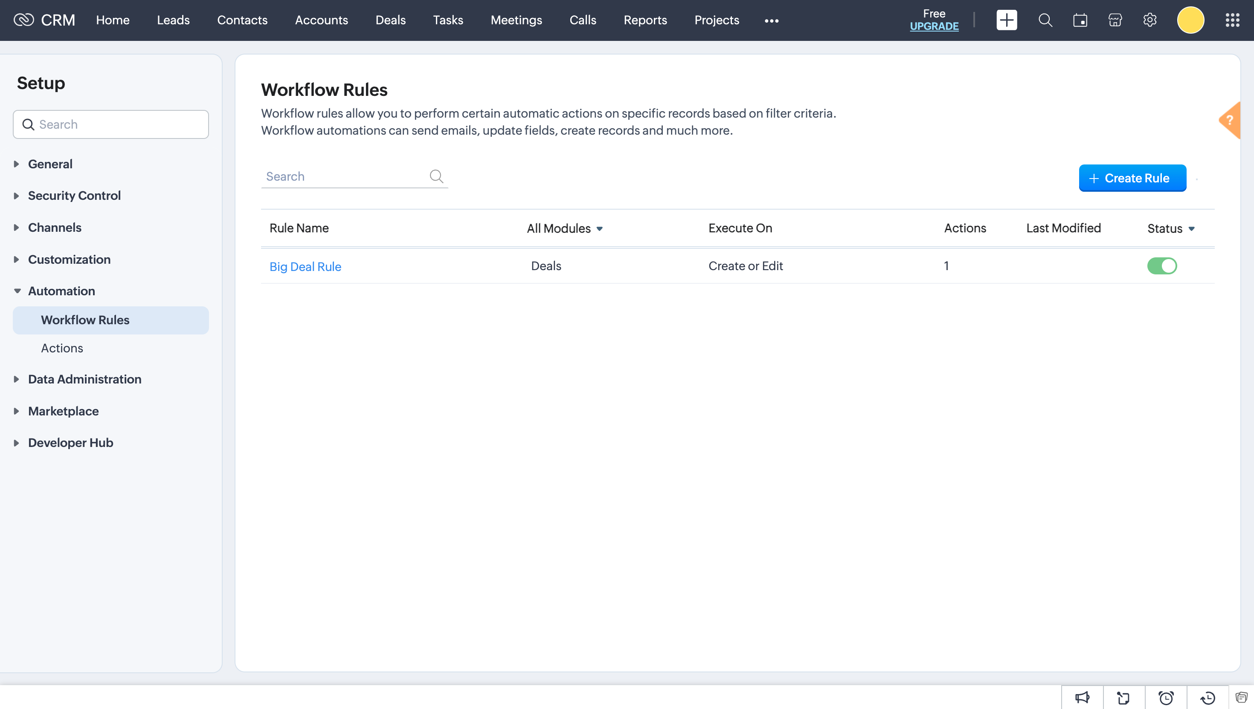Viewport: 1254px width, 709px height.
Task: Open the reminders alarm clock icon
Action: coord(1166,698)
